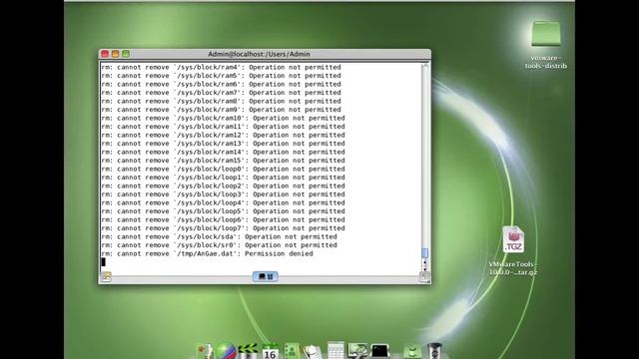Minimize the terminal with the orange button
This screenshot has width=639, height=359.
[116, 54]
